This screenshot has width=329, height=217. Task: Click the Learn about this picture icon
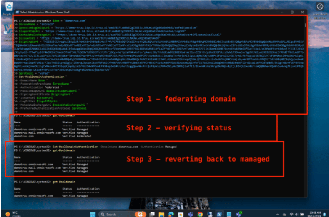320,7
